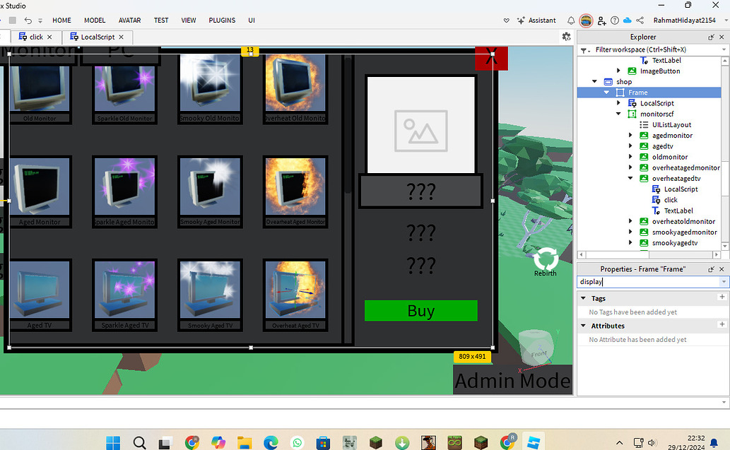Screen dimensions: 730x450
Task: Open the MODEL ribbon tab
Action: click(95, 20)
